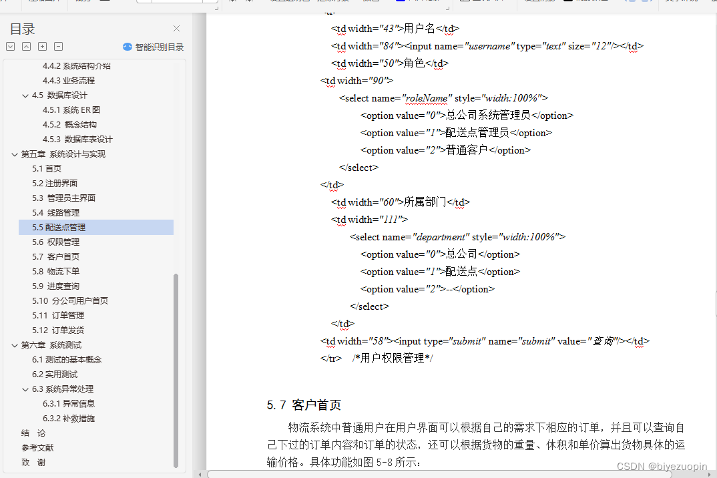This screenshot has width=717, height=478.
Task: Click the right arrow of horizontal scrollbar
Action: pyautogui.click(x=709, y=475)
